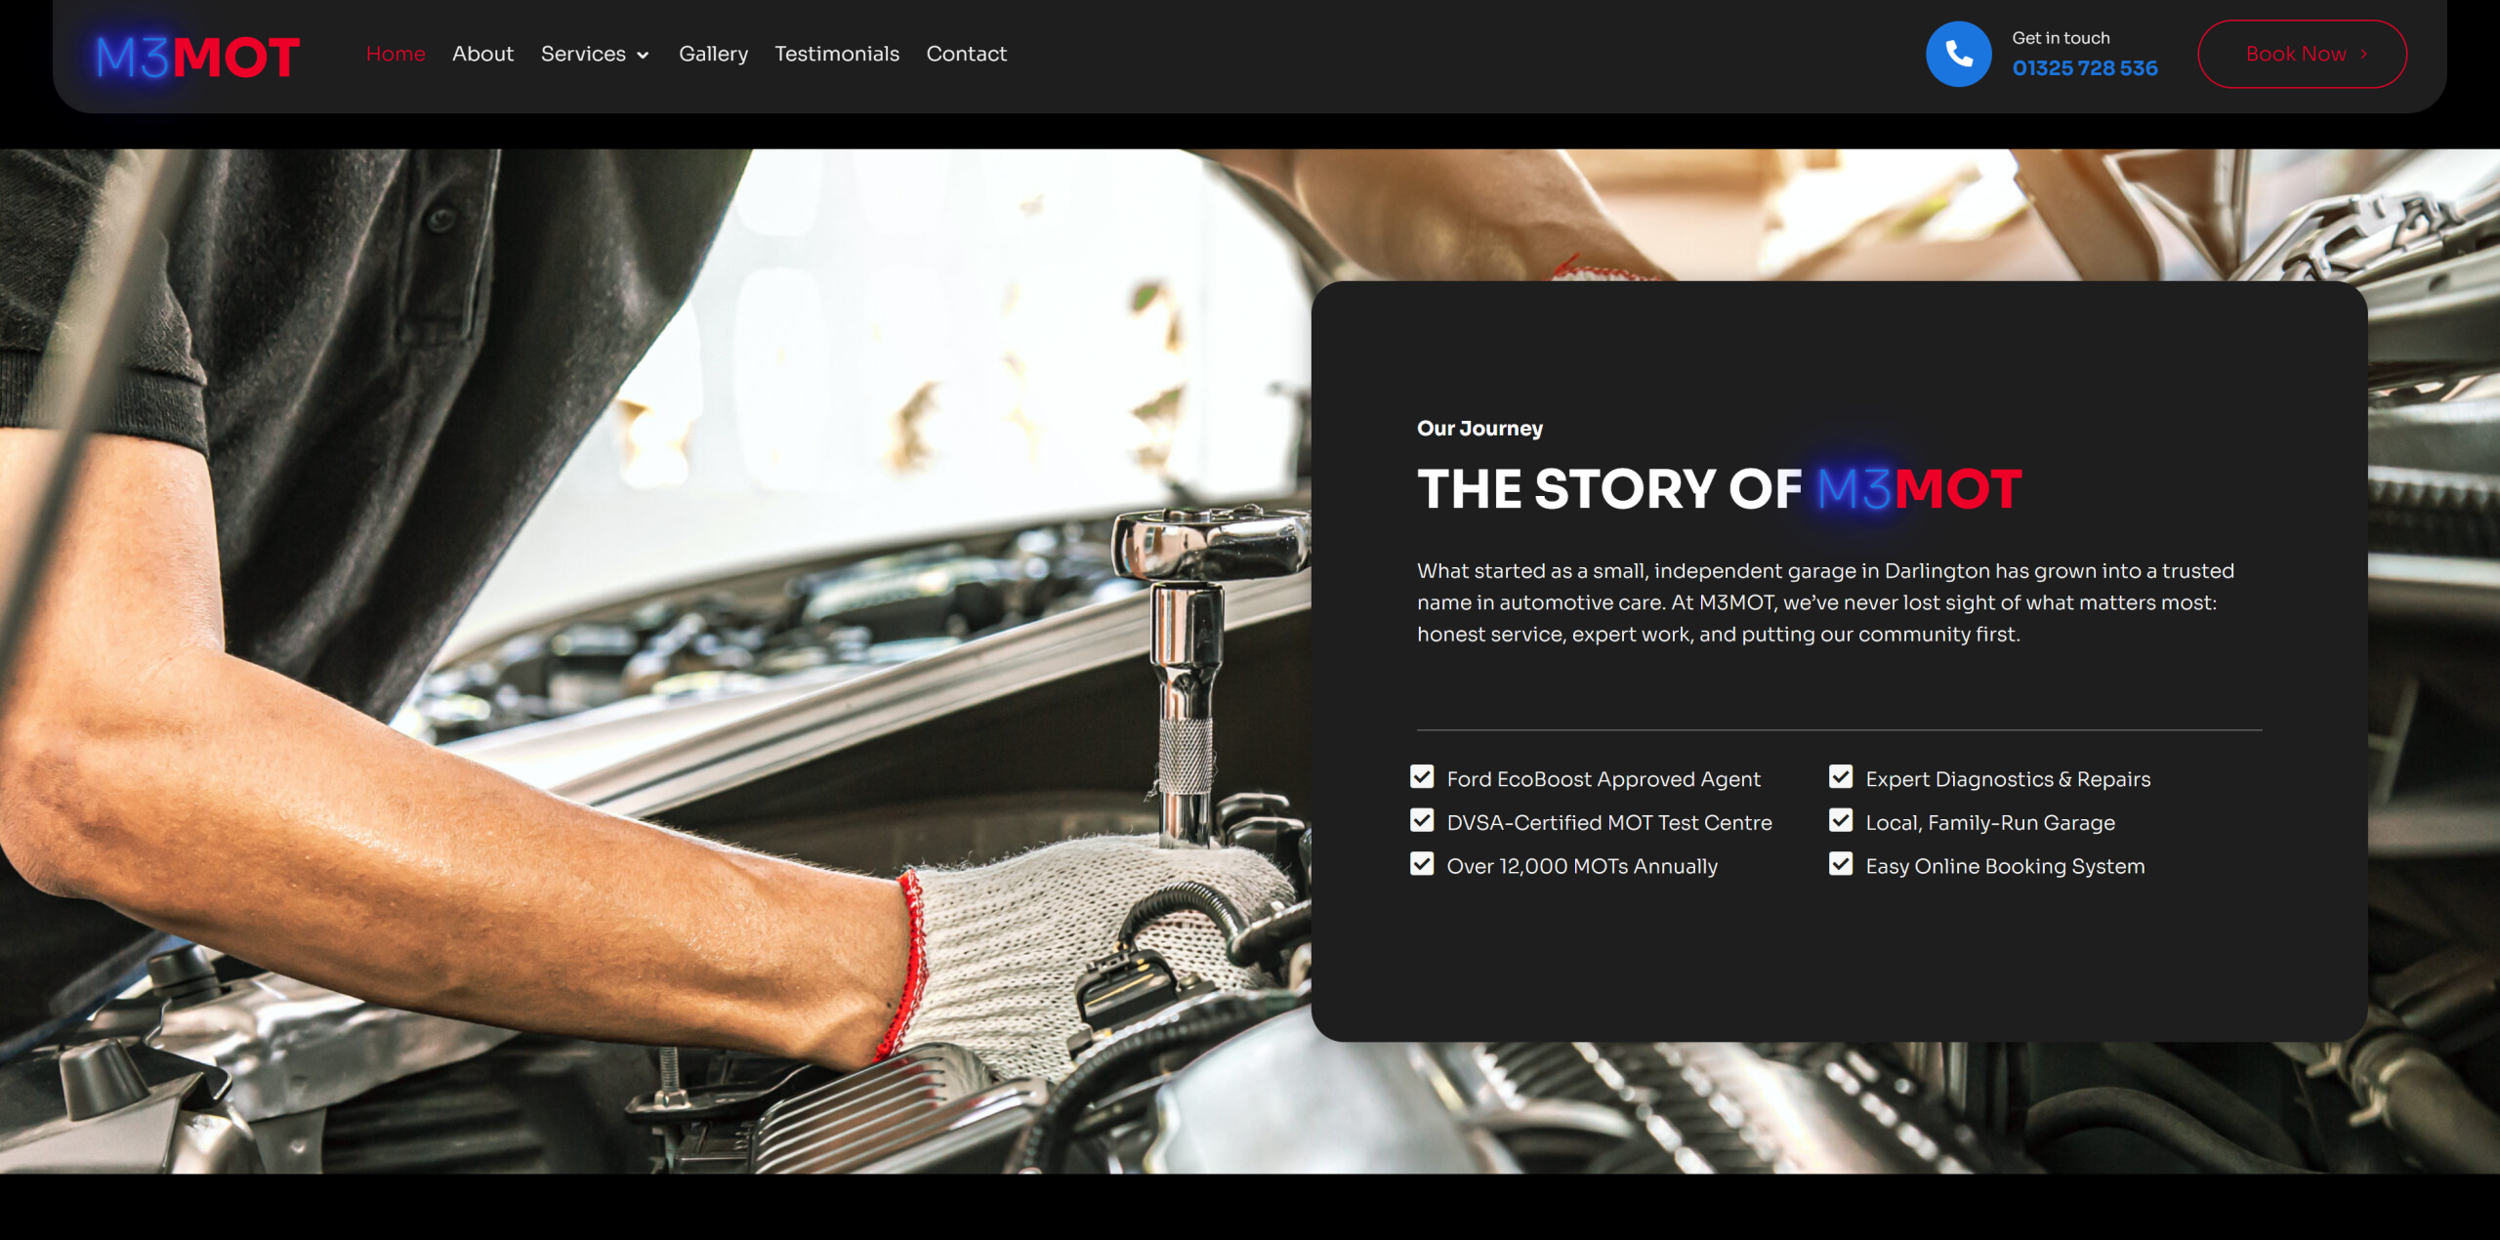The height and width of the screenshot is (1240, 2500).
Task: Click the M3MOT glowing text in heading
Action: pyautogui.click(x=1919, y=489)
